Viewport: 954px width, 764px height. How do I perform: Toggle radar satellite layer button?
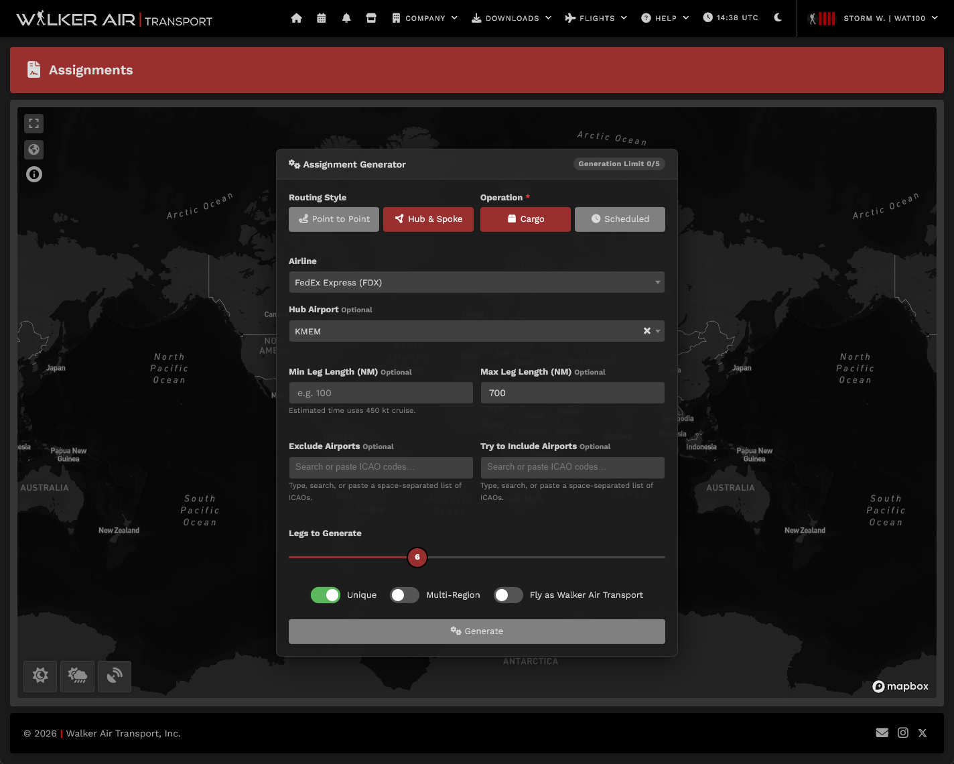coord(115,676)
